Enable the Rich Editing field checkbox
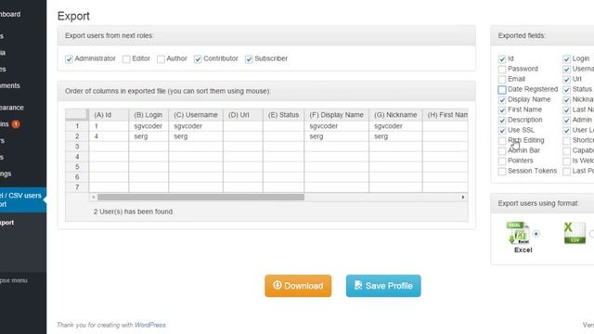594x334 pixels. coord(502,141)
